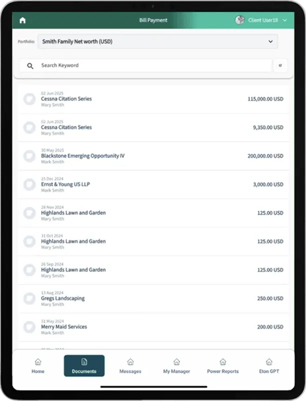Open Messages from bottom navigation
Viewport: 306px width, 401px height.
pyautogui.click(x=130, y=365)
